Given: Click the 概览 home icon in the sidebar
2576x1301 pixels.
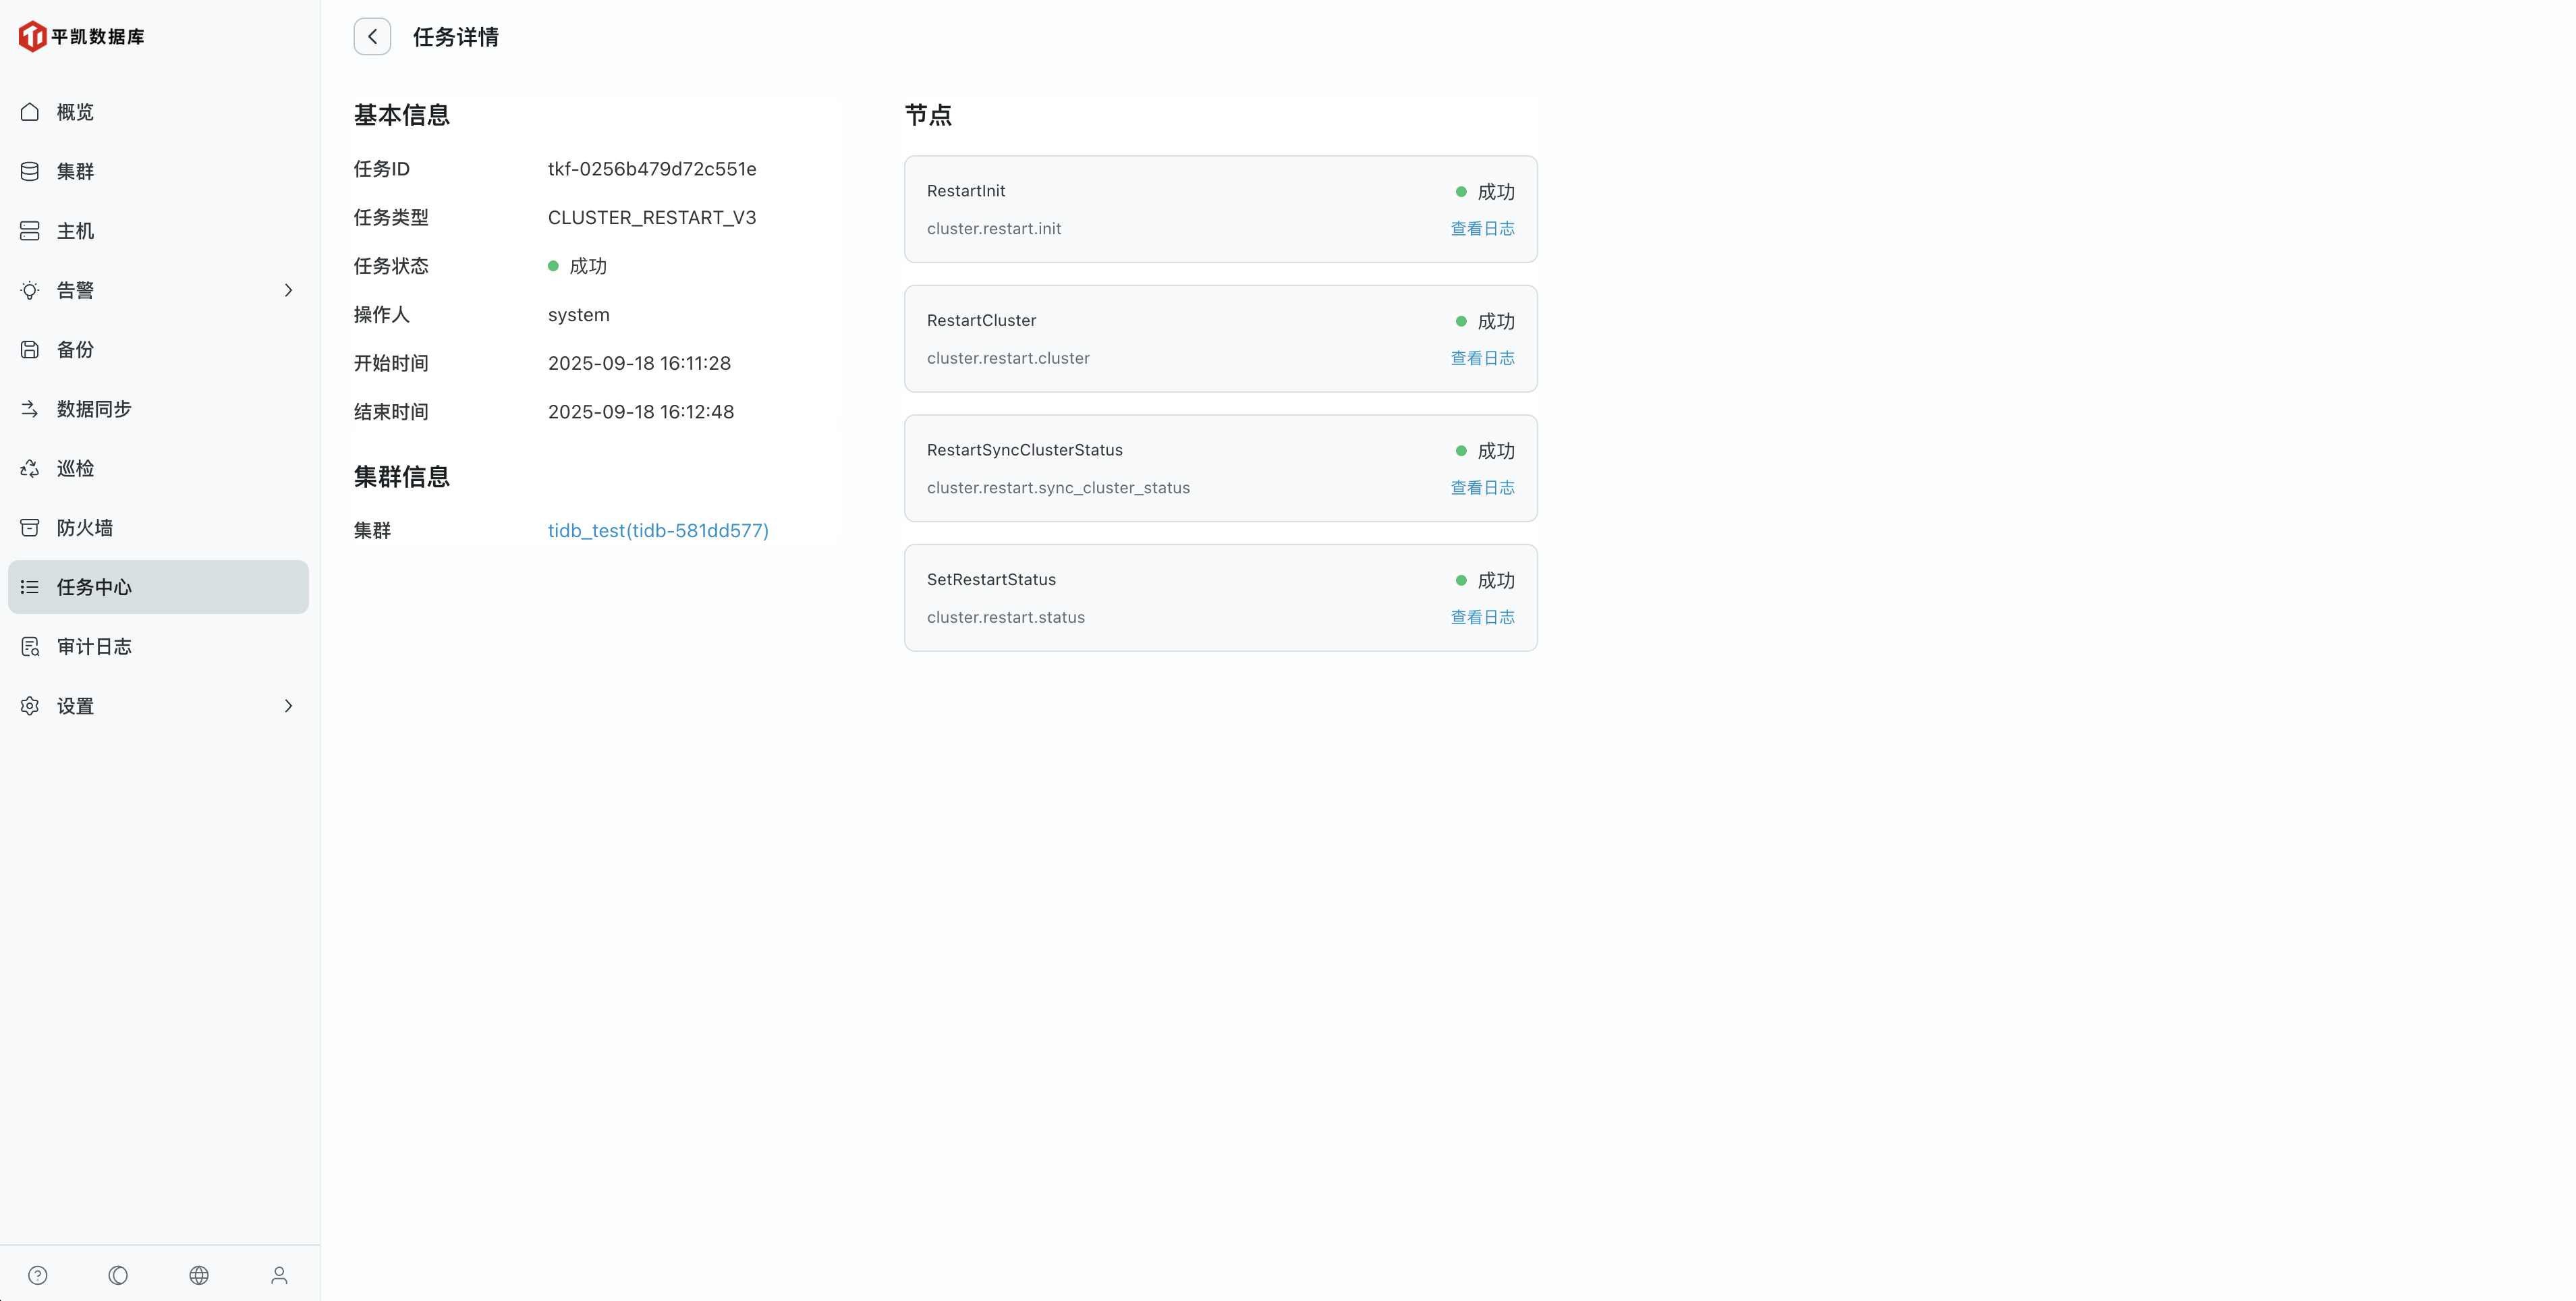Looking at the screenshot, I should (30, 112).
